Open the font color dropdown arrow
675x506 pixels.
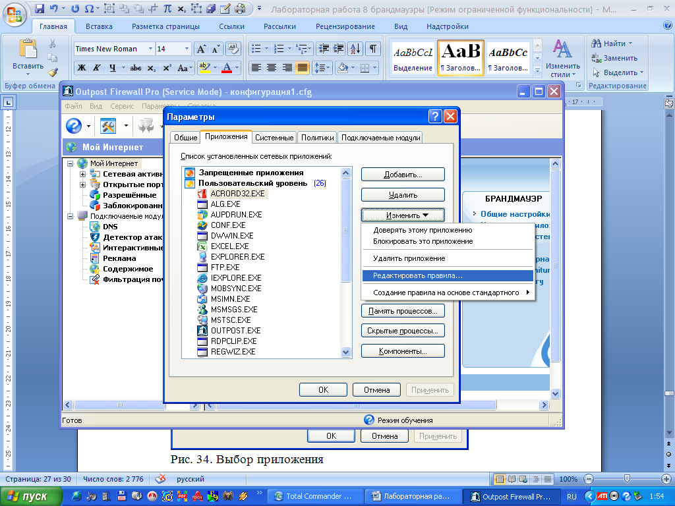click(237, 68)
